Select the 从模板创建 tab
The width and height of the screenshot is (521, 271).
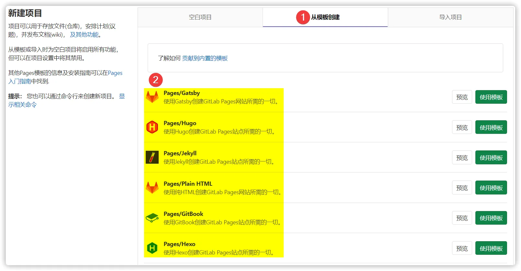coord(325,17)
